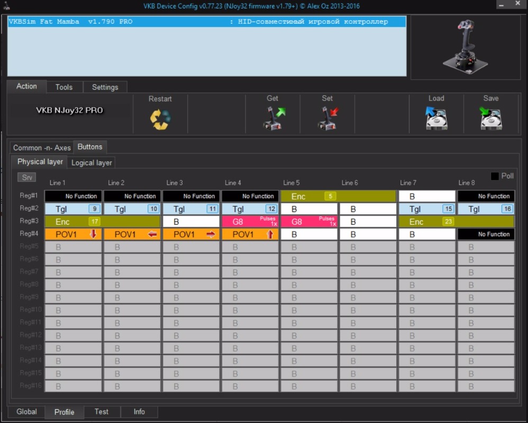Switch to the Action tab

point(26,87)
